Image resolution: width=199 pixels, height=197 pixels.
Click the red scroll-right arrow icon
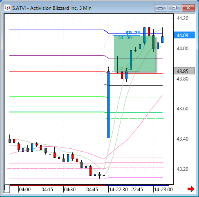pyautogui.click(x=191, y=189)
